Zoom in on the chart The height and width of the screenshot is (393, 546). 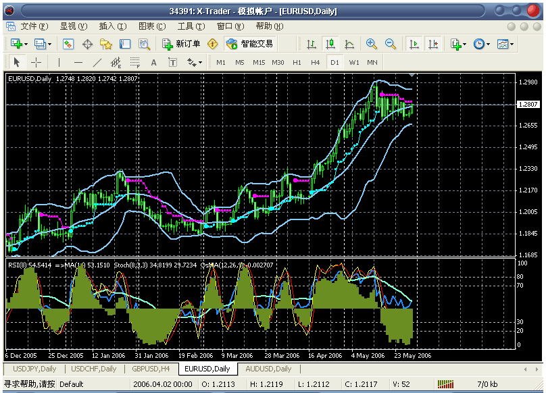[x=371, y=44]
